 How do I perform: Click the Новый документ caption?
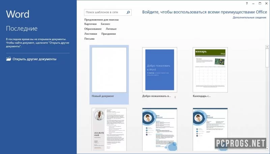[103, 96]
